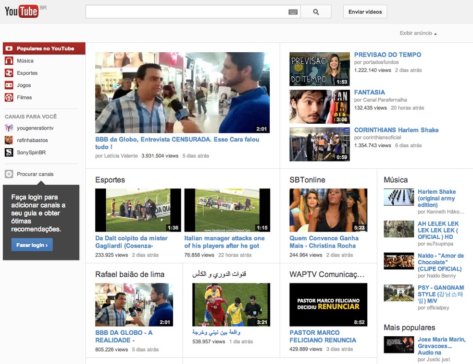Click the Fazer login button
The height and width of the screenshot is (364, 473).
point(32,245)
